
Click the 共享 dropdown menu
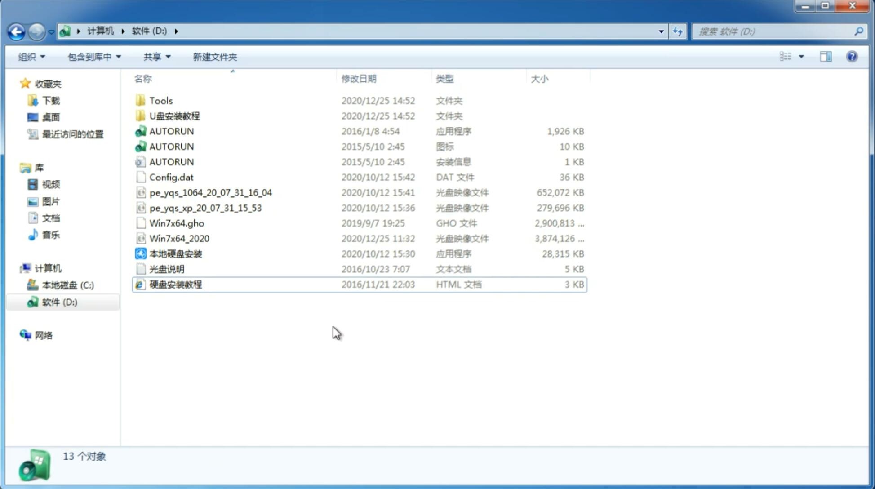tap(156, 57)
